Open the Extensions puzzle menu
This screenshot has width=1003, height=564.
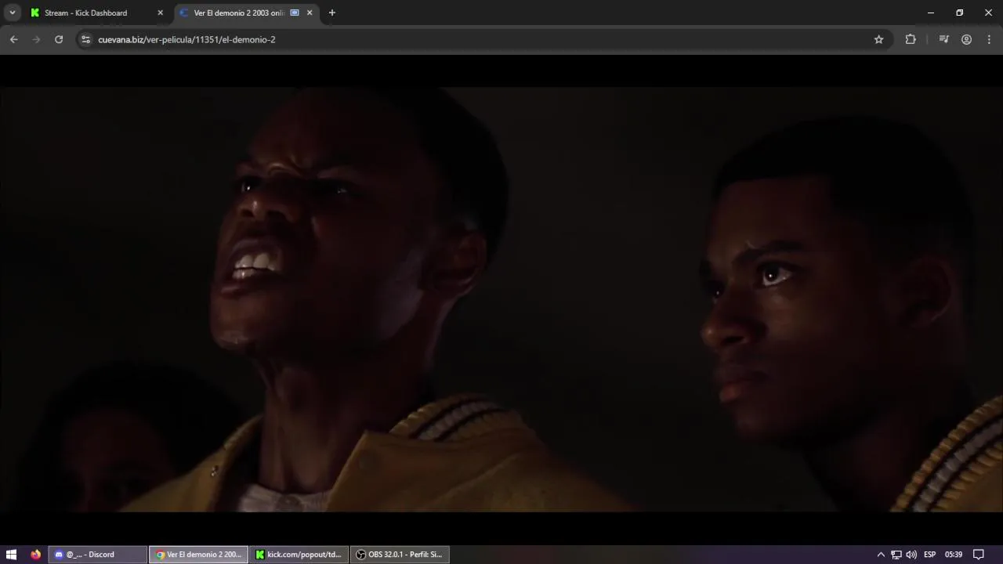[x=911, y=39]
